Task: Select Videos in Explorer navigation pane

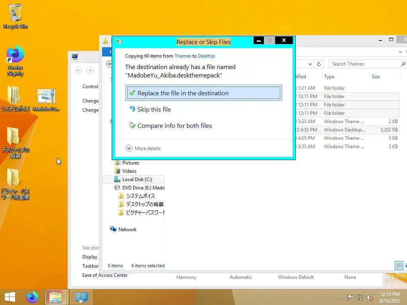Action: click(129, 171)
